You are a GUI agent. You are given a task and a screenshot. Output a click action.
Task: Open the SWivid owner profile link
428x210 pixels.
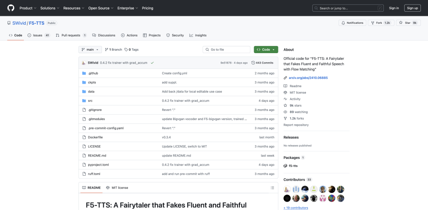(19, 23)
